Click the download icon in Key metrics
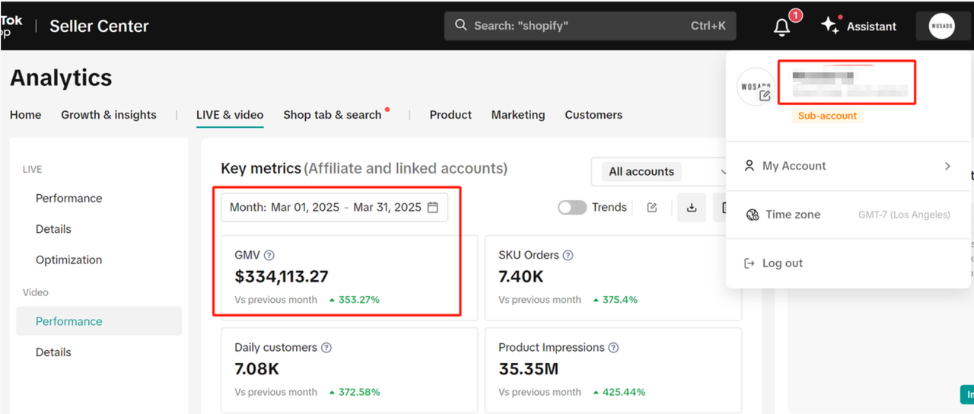Image resolution: width=974 pixels, height=414 pixels. point(692,207)
